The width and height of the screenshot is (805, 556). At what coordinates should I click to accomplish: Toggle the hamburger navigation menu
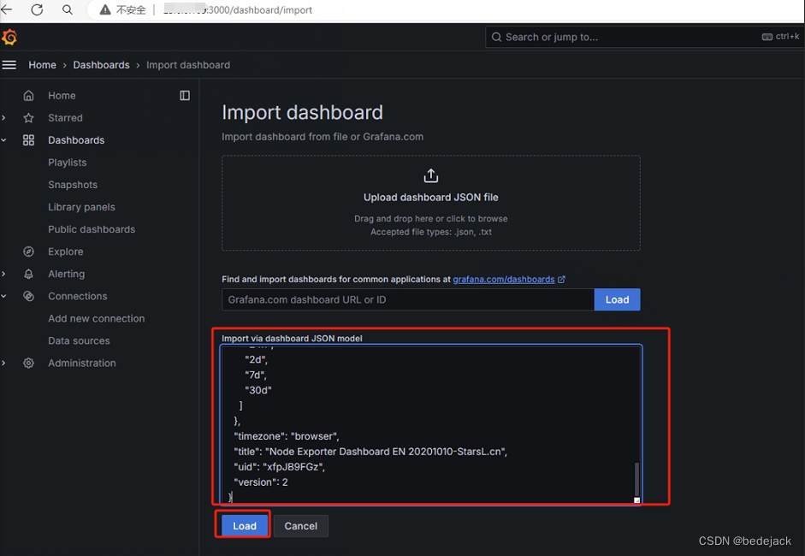coord(9,65)
